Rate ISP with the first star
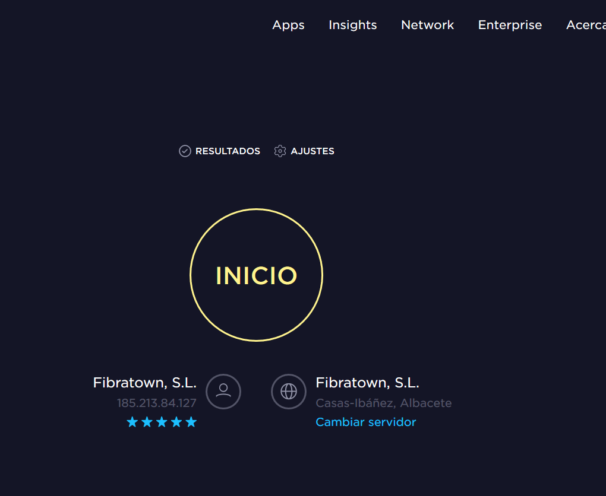Screen dimensions: 606x496 pos(132,422)
